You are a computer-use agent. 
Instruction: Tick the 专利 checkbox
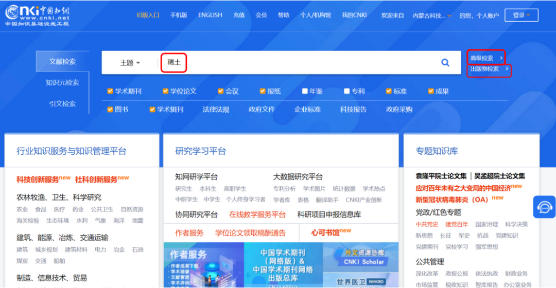pos(347,91)
